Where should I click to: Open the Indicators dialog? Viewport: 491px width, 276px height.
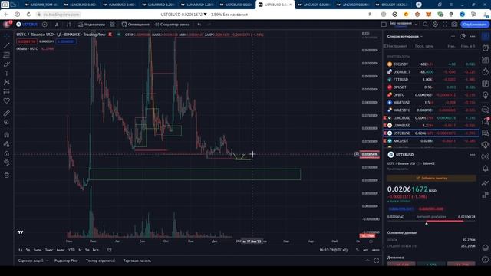coord(91,25)
